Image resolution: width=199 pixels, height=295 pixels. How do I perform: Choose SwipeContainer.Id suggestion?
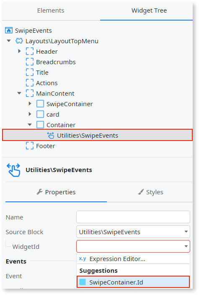click(133, 282)
